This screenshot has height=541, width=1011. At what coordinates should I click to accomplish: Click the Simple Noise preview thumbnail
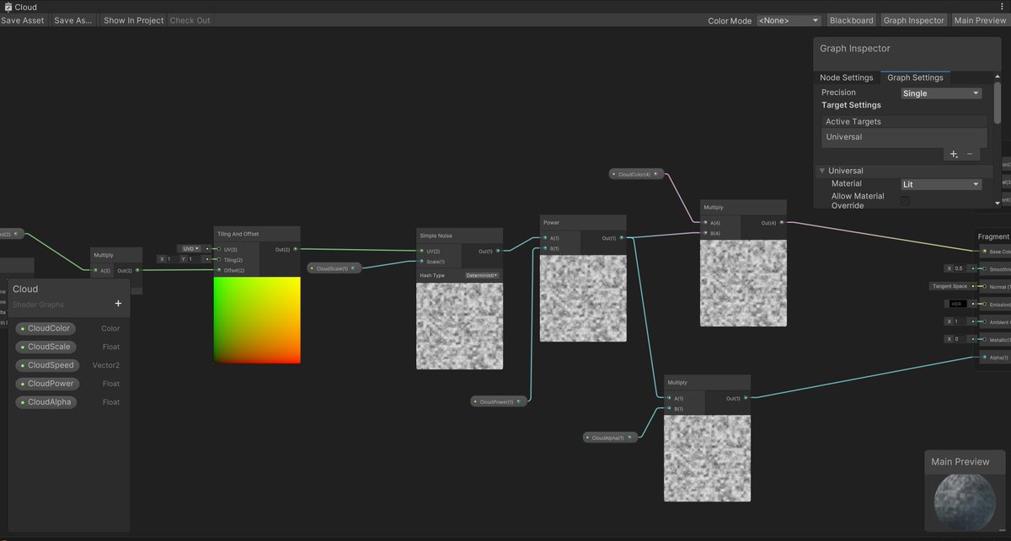tap(459, 326)
